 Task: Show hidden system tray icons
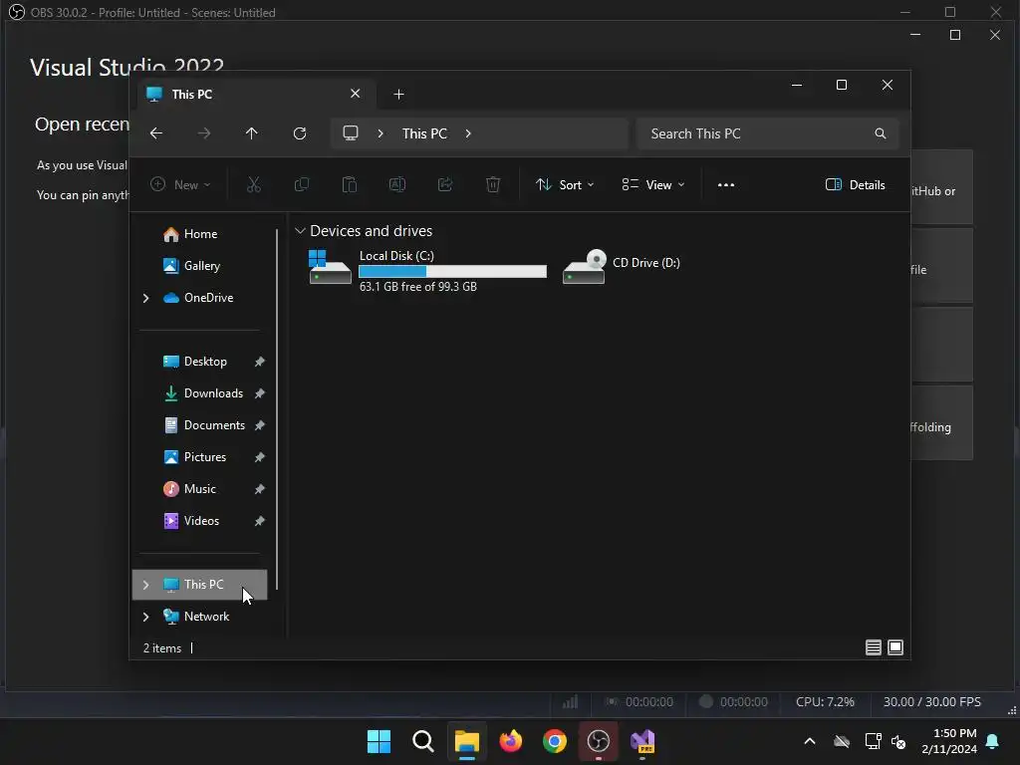pos(809,741)
